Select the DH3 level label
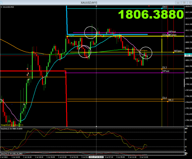The height and width of the screenshot is (159, 192). [165, 7]
